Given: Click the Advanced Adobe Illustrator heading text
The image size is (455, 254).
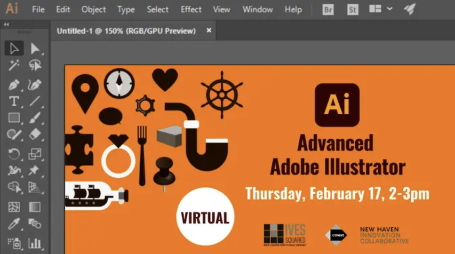Looking at the screenshot, I should point(337,155).
